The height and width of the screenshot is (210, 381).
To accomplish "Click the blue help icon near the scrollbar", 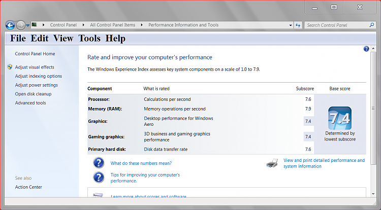I will pos(366,49).
